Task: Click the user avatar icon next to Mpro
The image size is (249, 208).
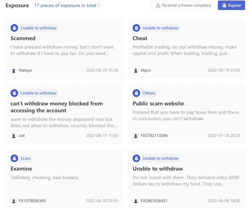Action: 136,70
